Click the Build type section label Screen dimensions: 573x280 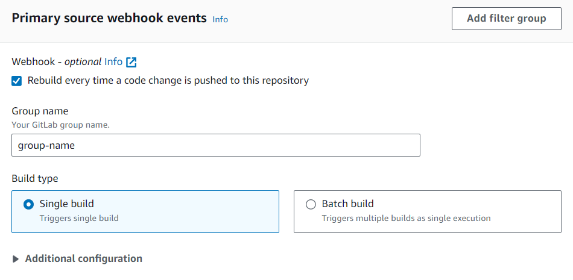coord(35,178)
